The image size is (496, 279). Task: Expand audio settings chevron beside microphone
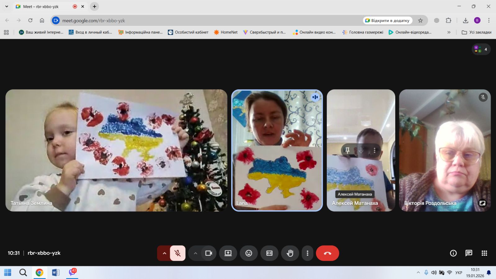[x=164, y=253]
